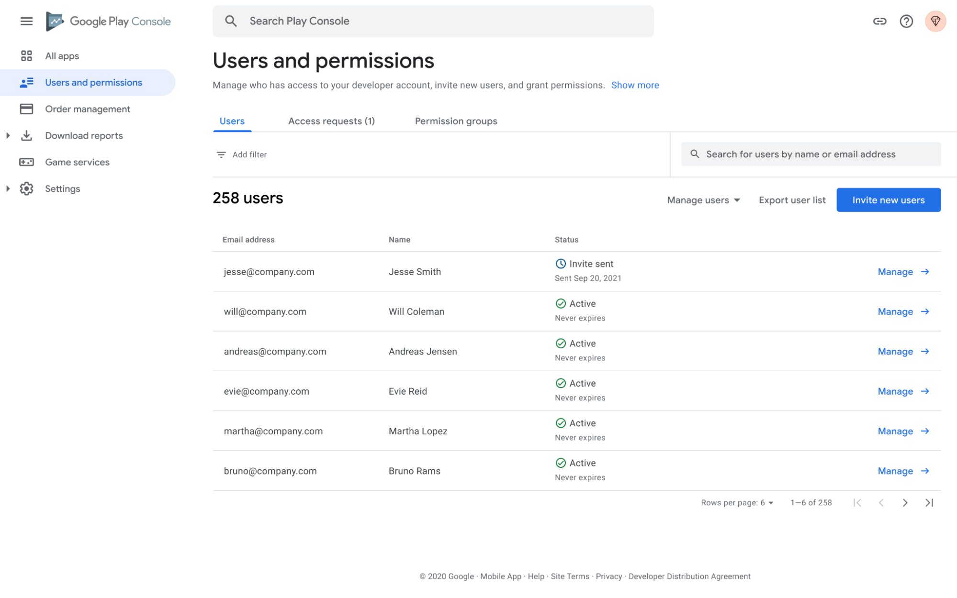Select the Access requests (1) tab
957x598 pixels.
331,121
